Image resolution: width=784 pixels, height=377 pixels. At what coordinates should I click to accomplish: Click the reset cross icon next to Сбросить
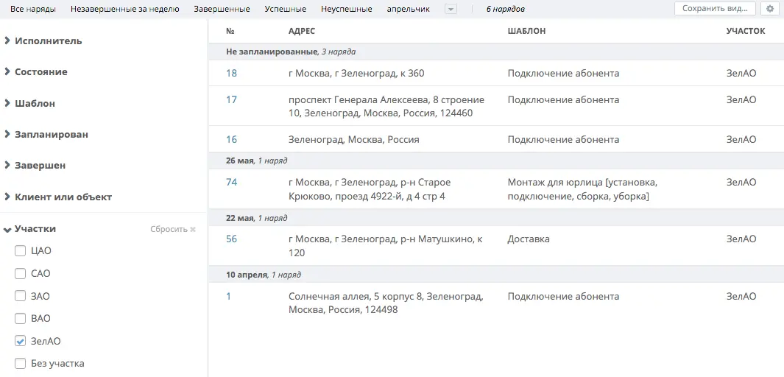point(193,230)
